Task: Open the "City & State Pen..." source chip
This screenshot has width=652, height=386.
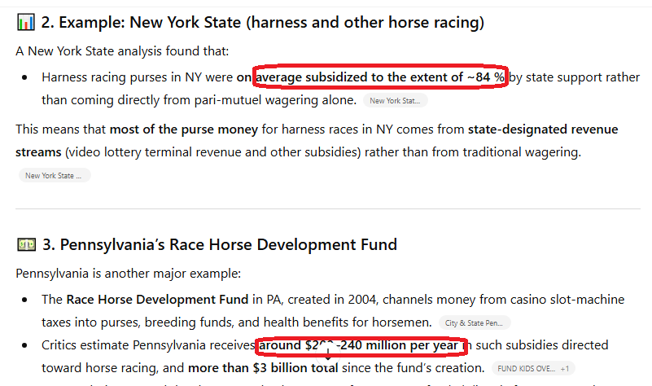Action: coord(475,322)
